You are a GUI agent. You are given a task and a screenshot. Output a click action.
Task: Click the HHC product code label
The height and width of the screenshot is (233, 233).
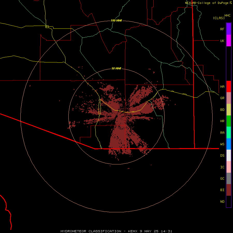pos(227,16)
